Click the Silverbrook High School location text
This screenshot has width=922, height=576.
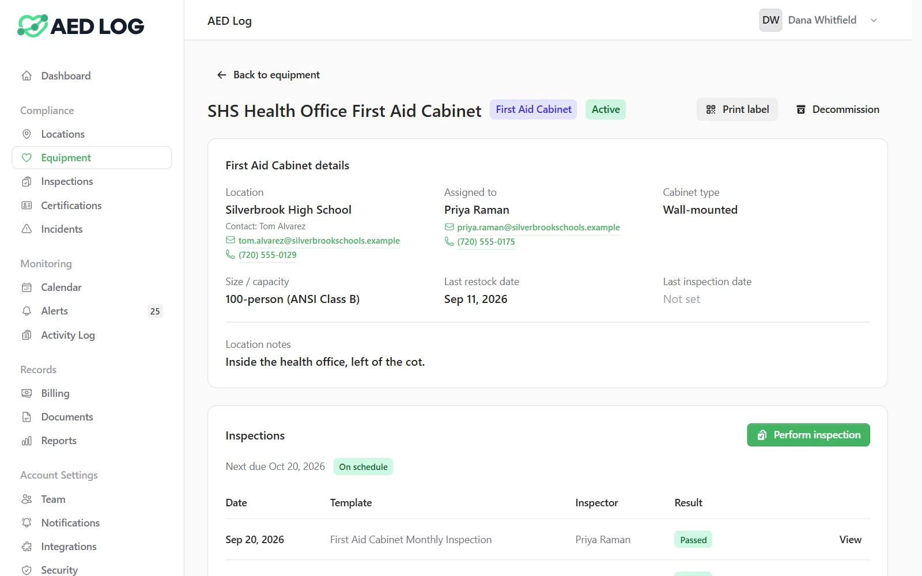click(288, 210)
